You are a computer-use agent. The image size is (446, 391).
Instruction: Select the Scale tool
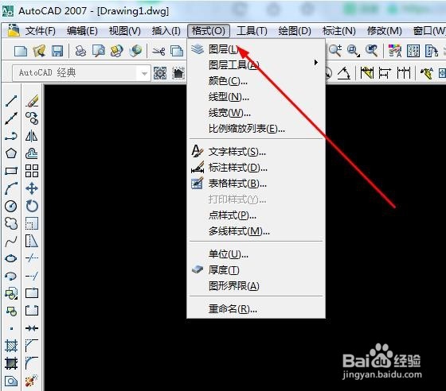[x=32, y=223]
